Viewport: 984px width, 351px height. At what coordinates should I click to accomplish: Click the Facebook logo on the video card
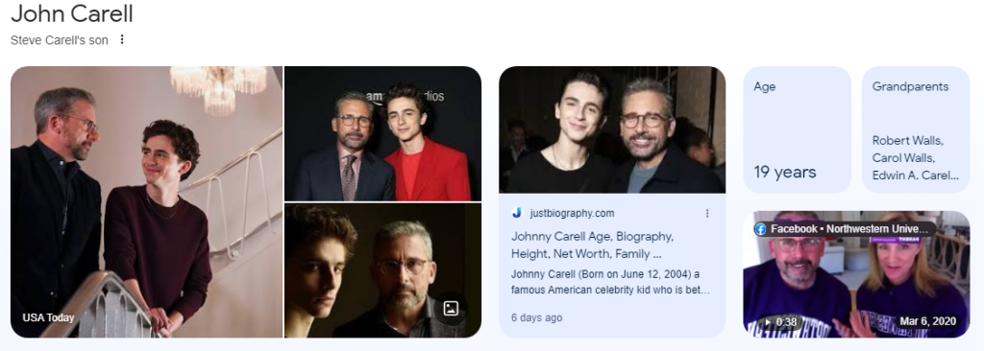[761, 229]
